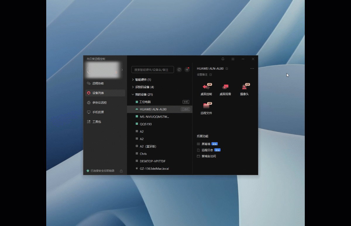
Task: Open 葵域名访问 domain access
Action: (x=207, y=156)
